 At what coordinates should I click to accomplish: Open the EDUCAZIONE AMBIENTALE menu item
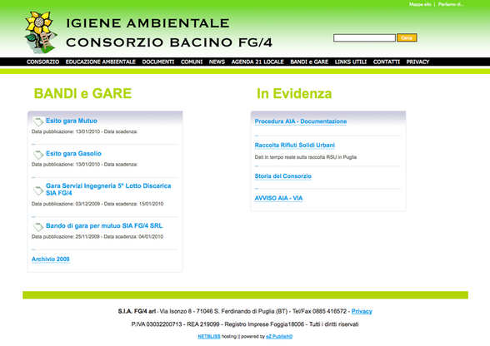click(x=101, y=62)
